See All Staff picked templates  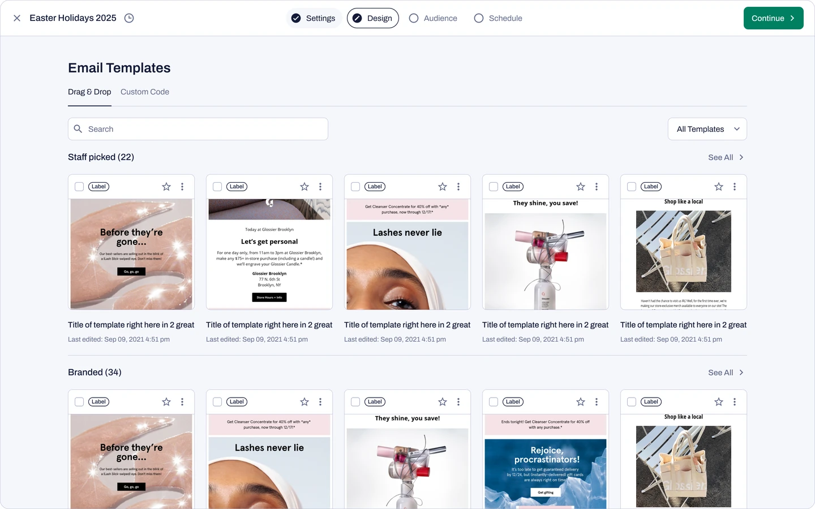[x=726, y=157]
